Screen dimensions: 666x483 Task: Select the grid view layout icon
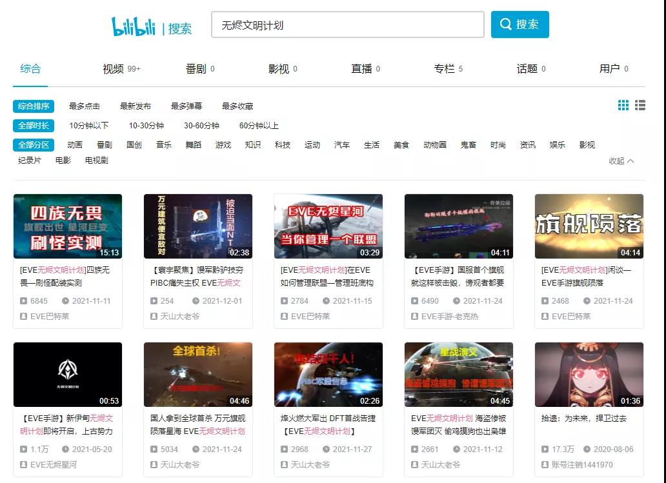[623, 104]
